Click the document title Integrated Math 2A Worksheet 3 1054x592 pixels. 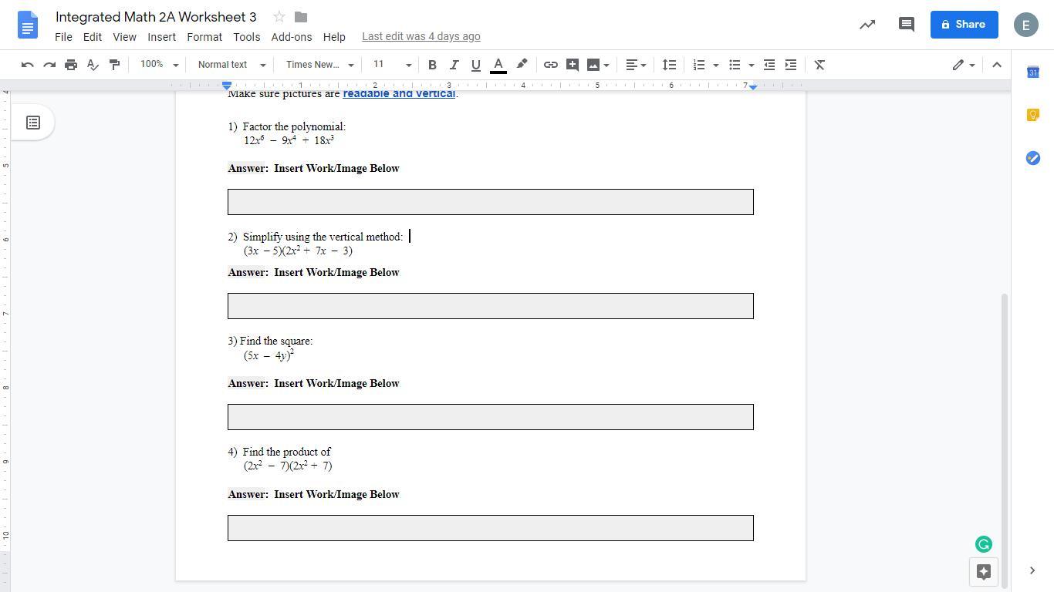point(156,17)
